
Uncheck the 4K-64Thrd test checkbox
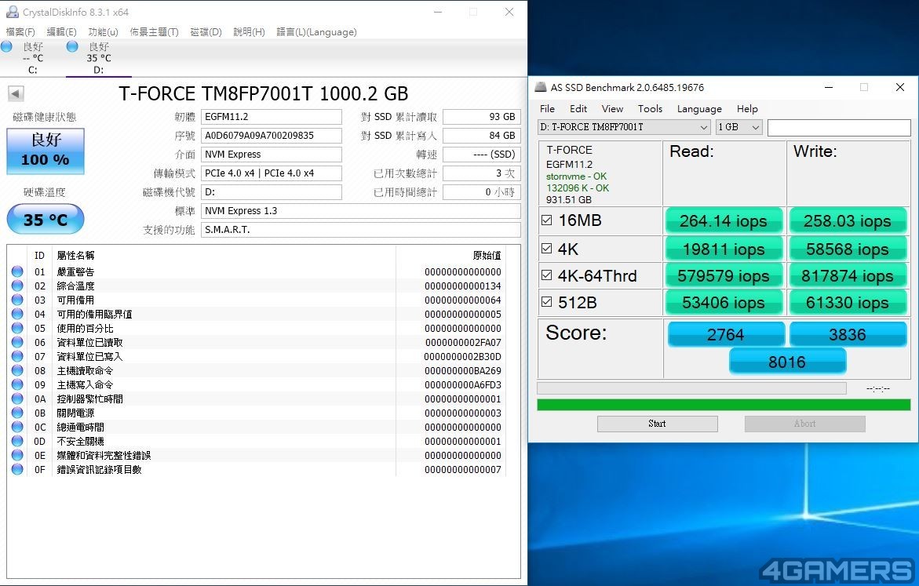coord(546,275)
